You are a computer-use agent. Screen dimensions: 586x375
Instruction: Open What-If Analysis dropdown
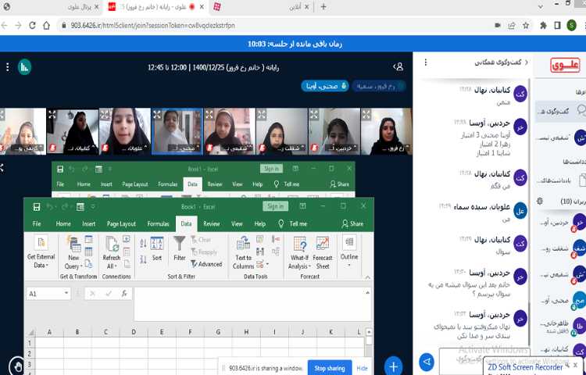pos(299,253)
